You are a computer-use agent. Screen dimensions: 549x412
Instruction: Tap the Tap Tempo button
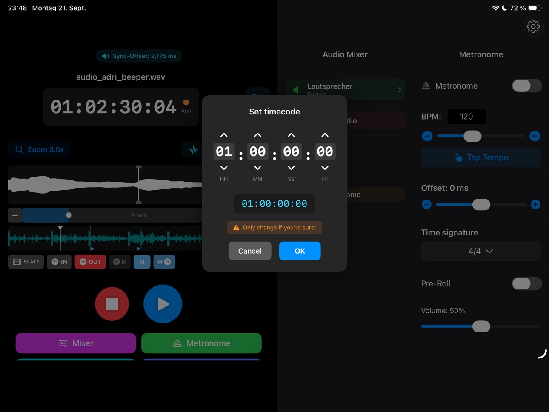coord(481,157)
